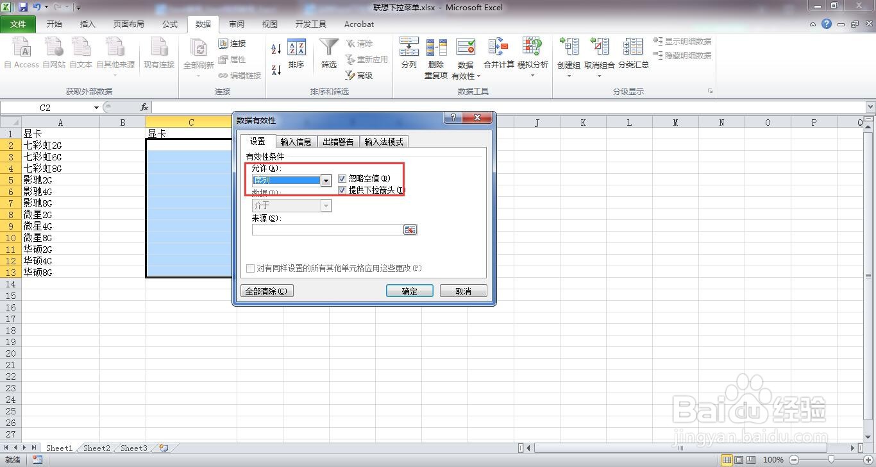
Task: Switch to the 公式 ribbon tab
Action: (x=170, y=24)
